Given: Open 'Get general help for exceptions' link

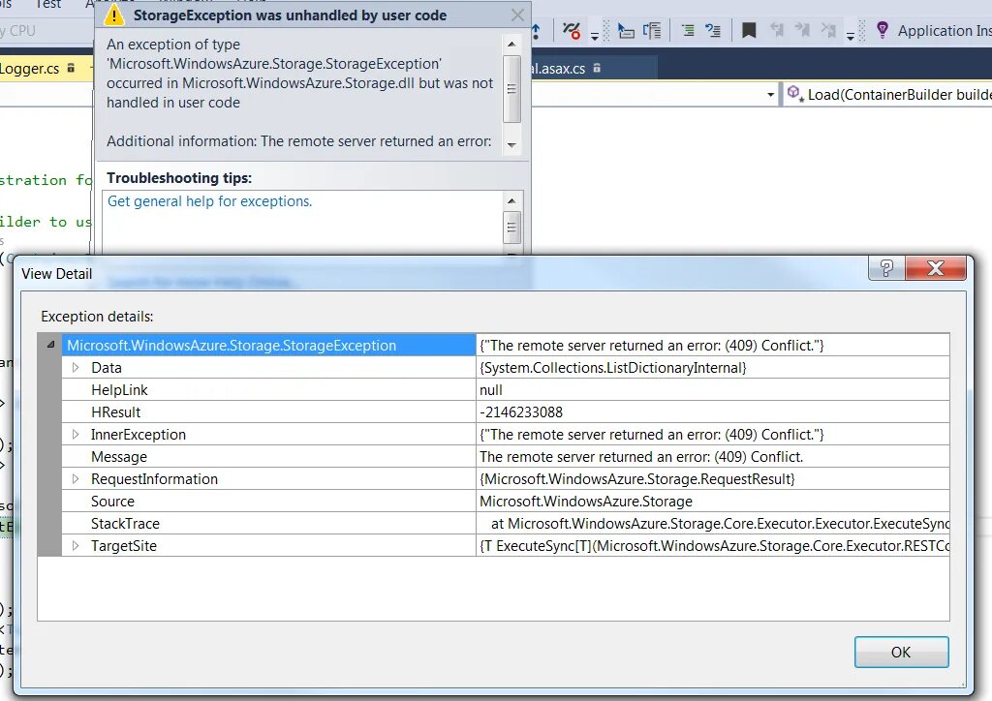Looking at the screenshot, I should coord(209,201).
